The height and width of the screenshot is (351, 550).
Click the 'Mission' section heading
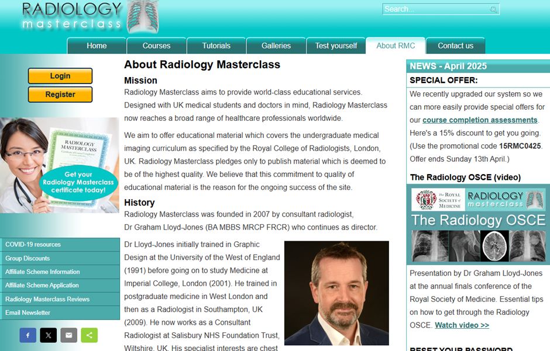140,81
